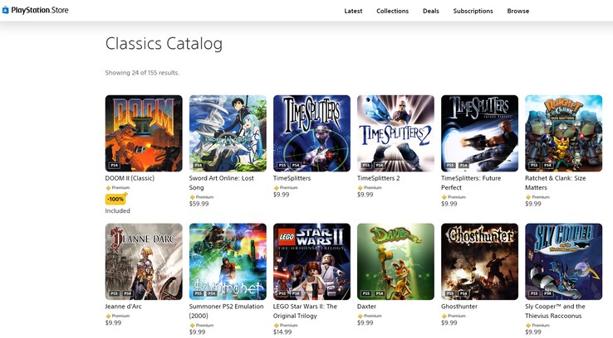Click the Premium plus icon under TimeSplitters 2

(360, 187)
